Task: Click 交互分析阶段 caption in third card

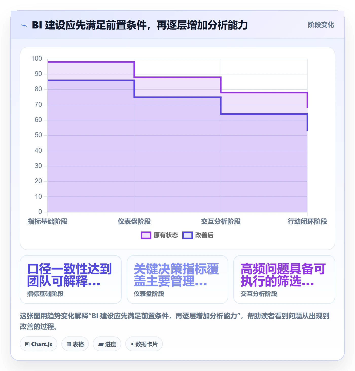Action: click(259, 294)
